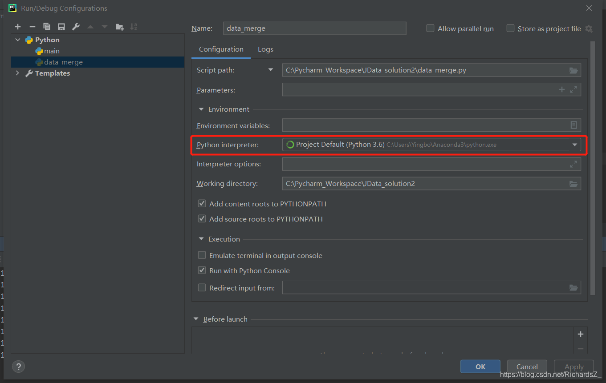Toggle Add source roots to PYTHONPATH
Image resolution: width=606 pixels, height=383 pixels.
tap(202, 219)
